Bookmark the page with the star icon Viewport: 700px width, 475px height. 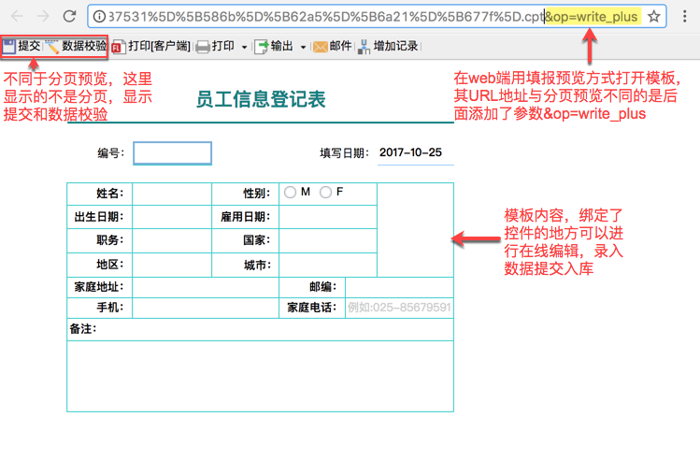[654, 17]
